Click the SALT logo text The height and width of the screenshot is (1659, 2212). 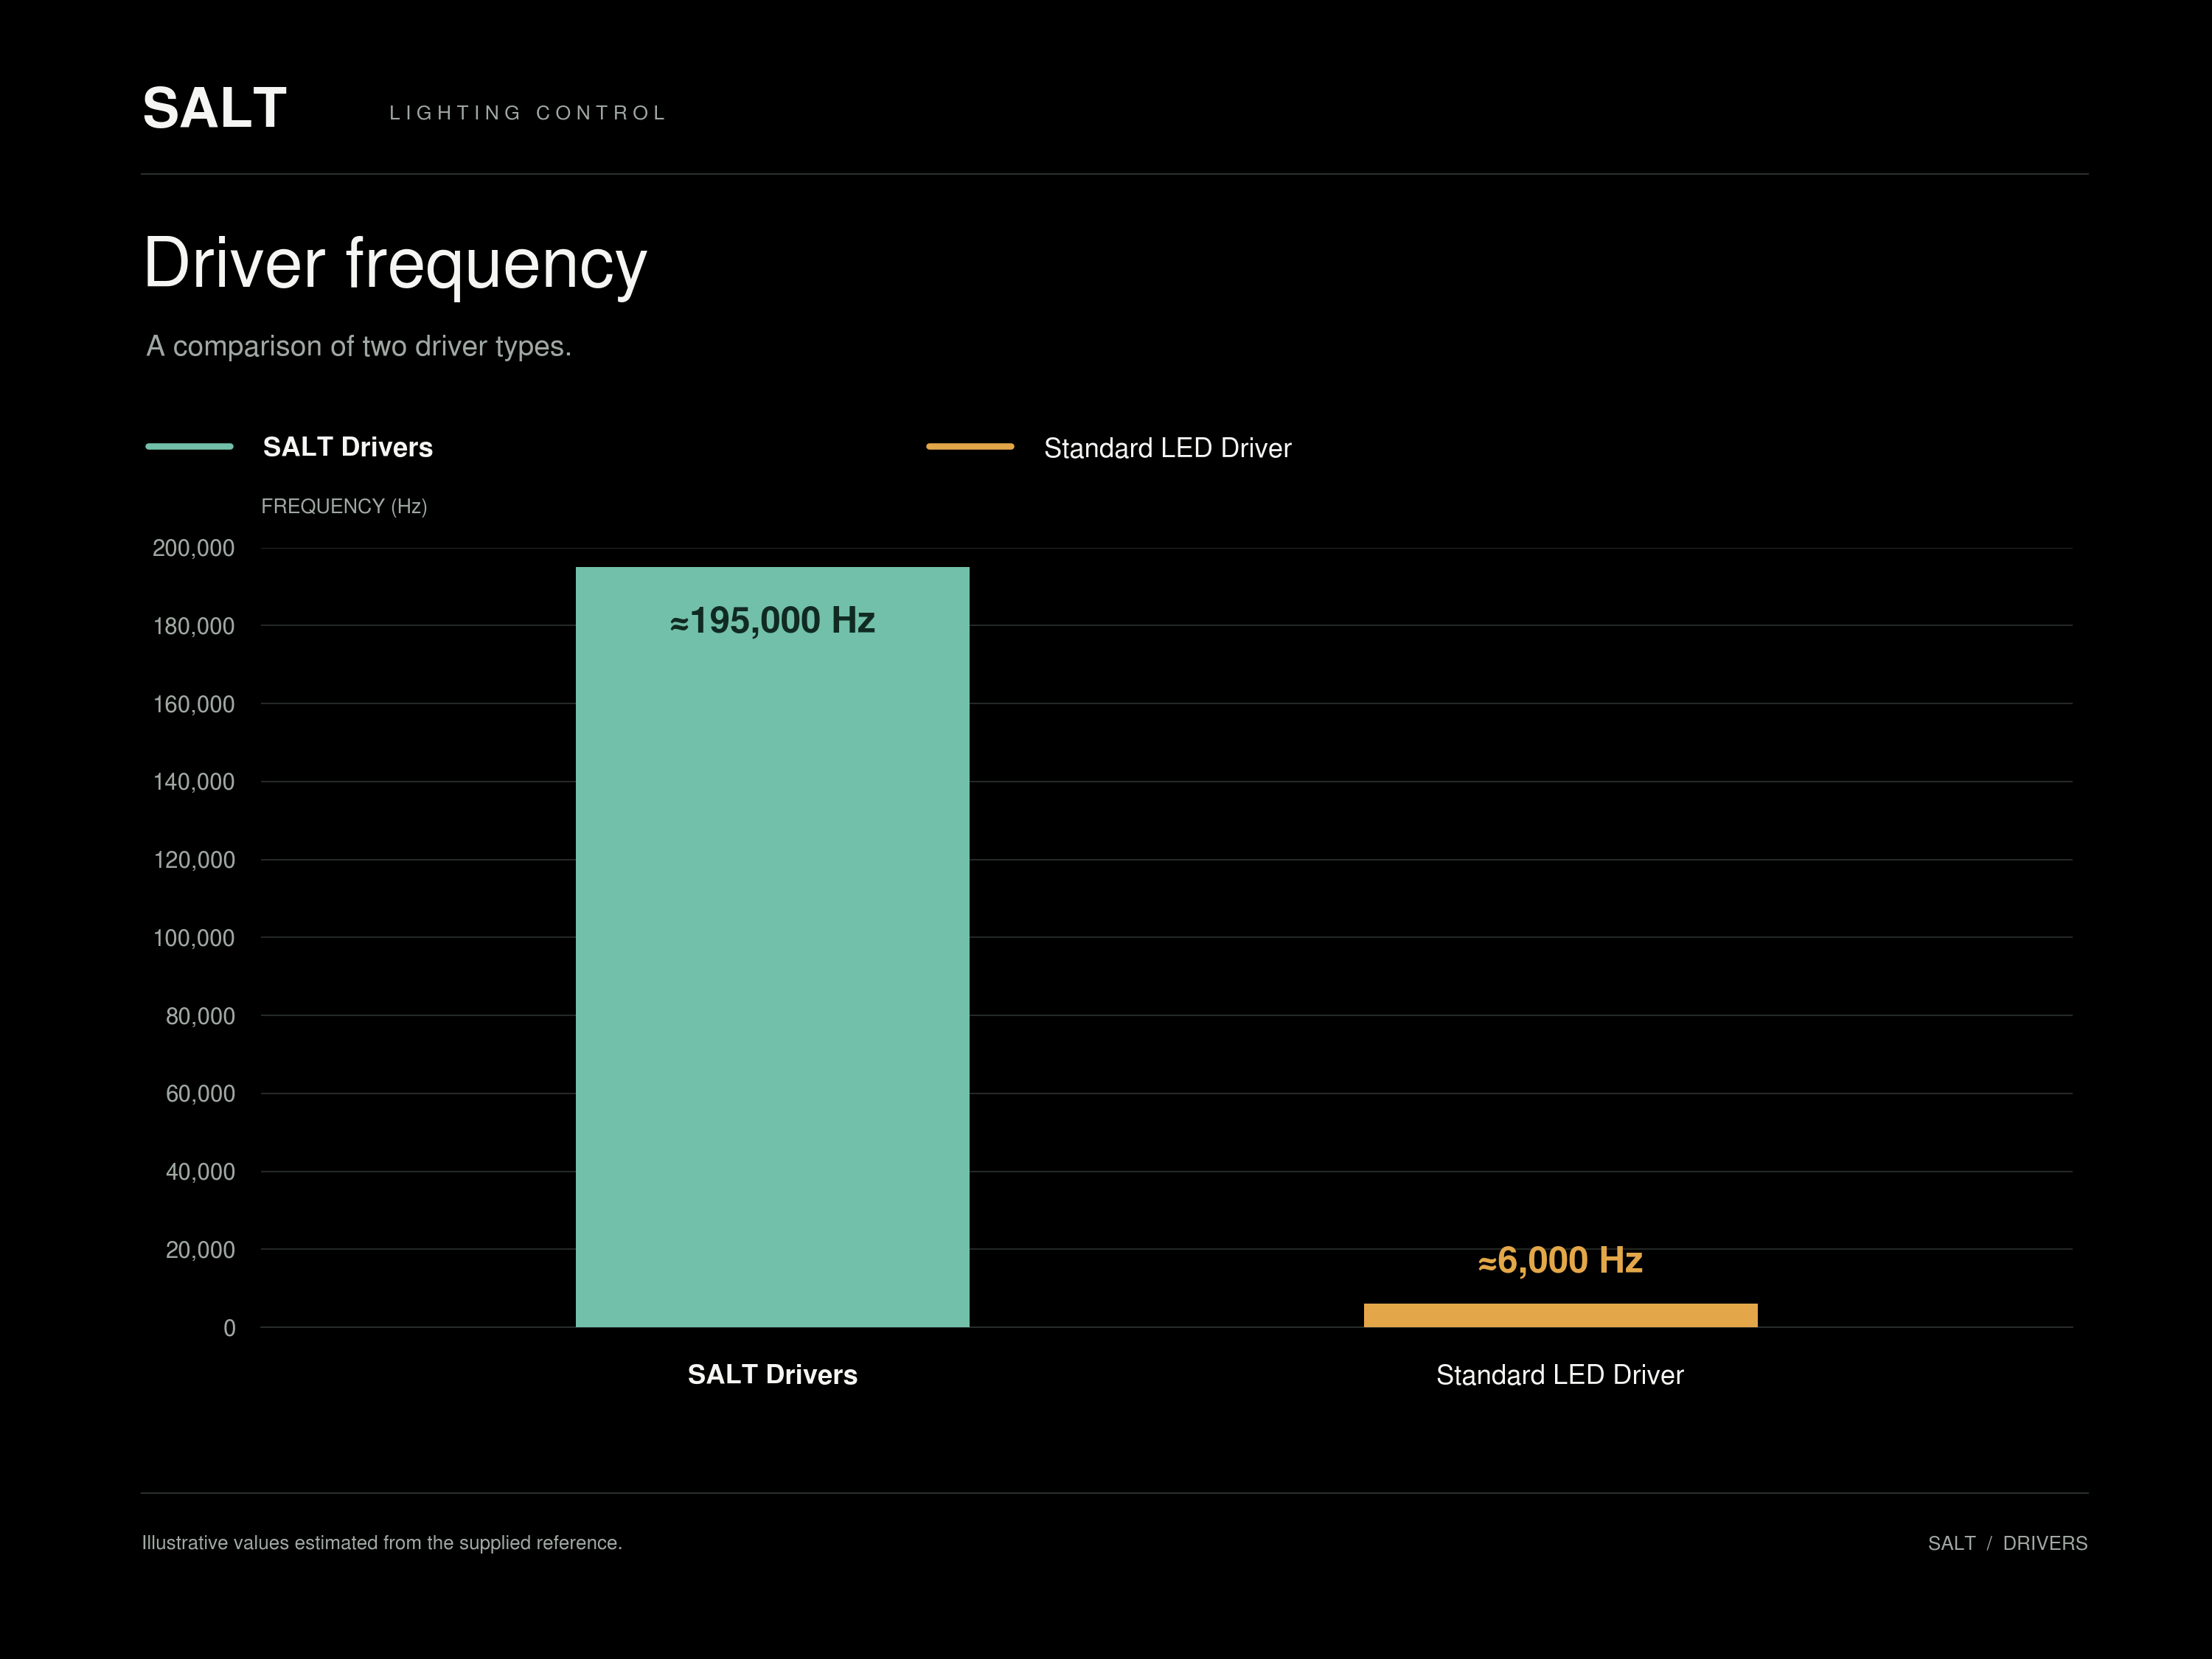pos(214,108)
